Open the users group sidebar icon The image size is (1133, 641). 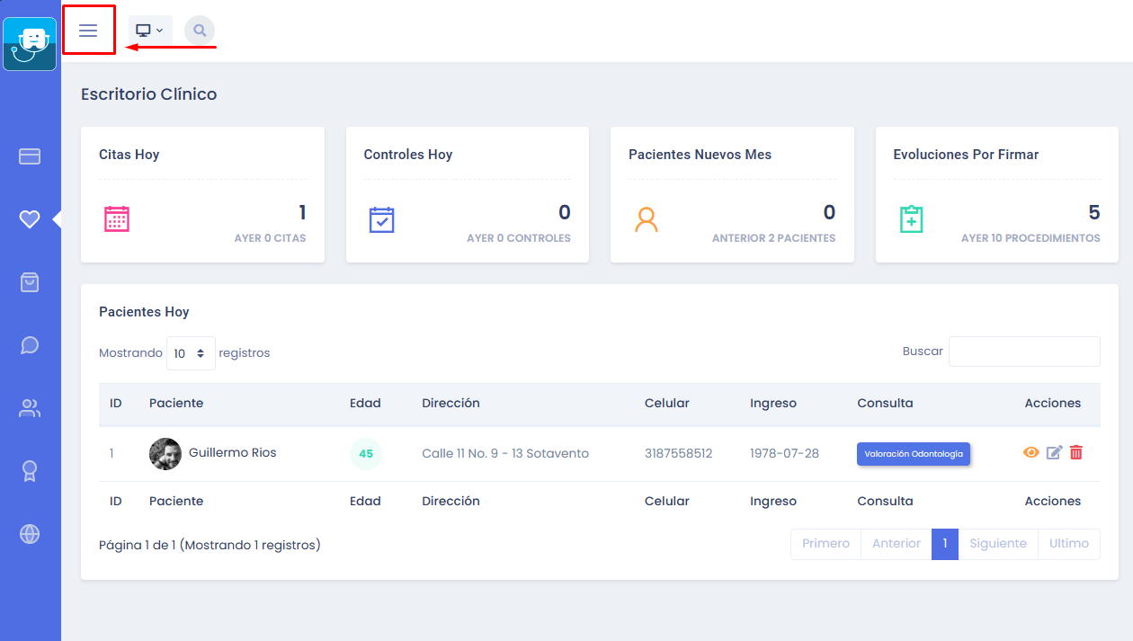pos(30,409)
